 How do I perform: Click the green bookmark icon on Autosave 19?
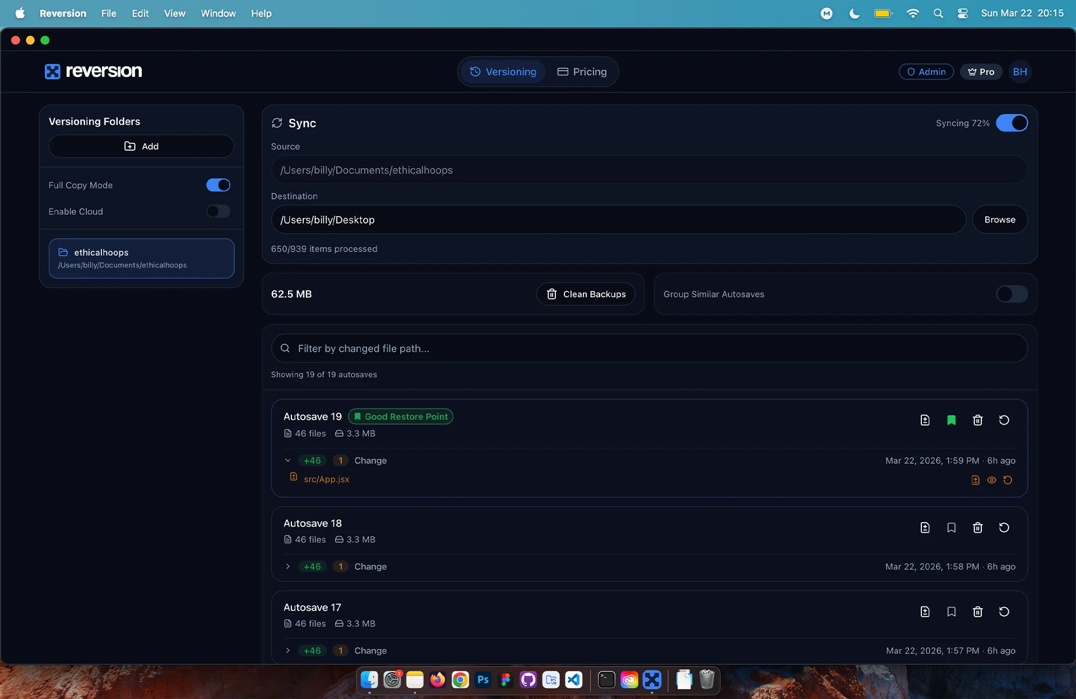(951, 420)
